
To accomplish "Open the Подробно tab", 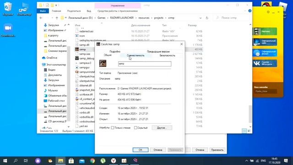I will (x=115, y=51).
